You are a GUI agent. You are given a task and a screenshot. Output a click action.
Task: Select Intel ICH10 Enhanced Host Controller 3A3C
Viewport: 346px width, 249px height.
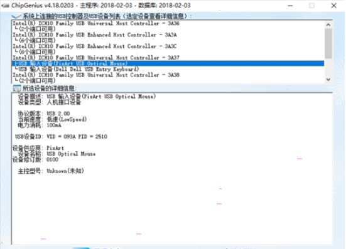[x=95, y=46]
